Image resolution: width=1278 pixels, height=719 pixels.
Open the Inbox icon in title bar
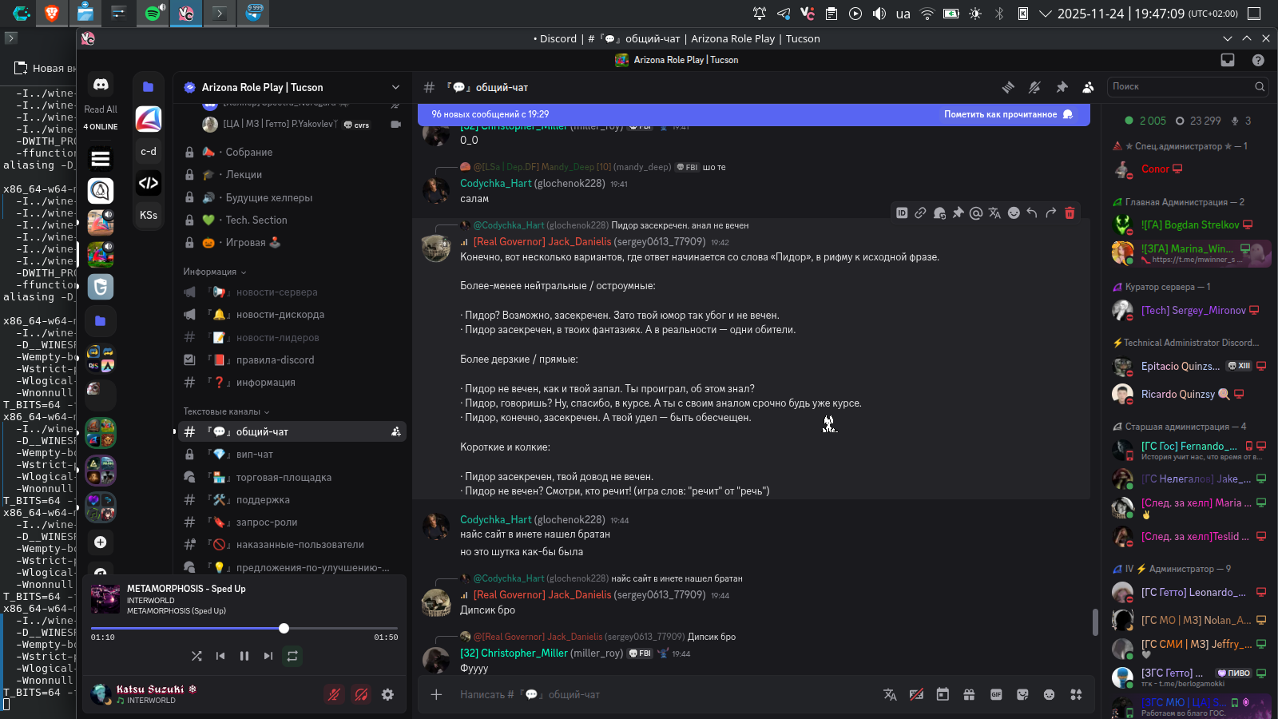pos(1228,60)
